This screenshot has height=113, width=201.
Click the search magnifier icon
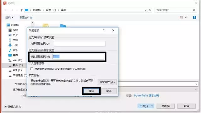pos(194,10)
